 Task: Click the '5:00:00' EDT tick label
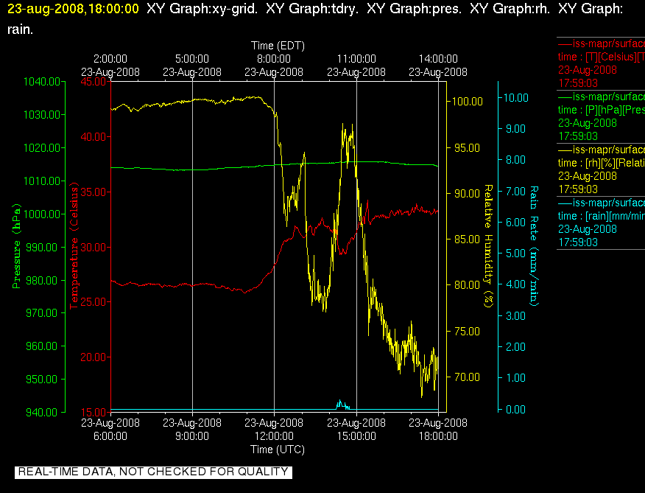(x=192, y=59)
